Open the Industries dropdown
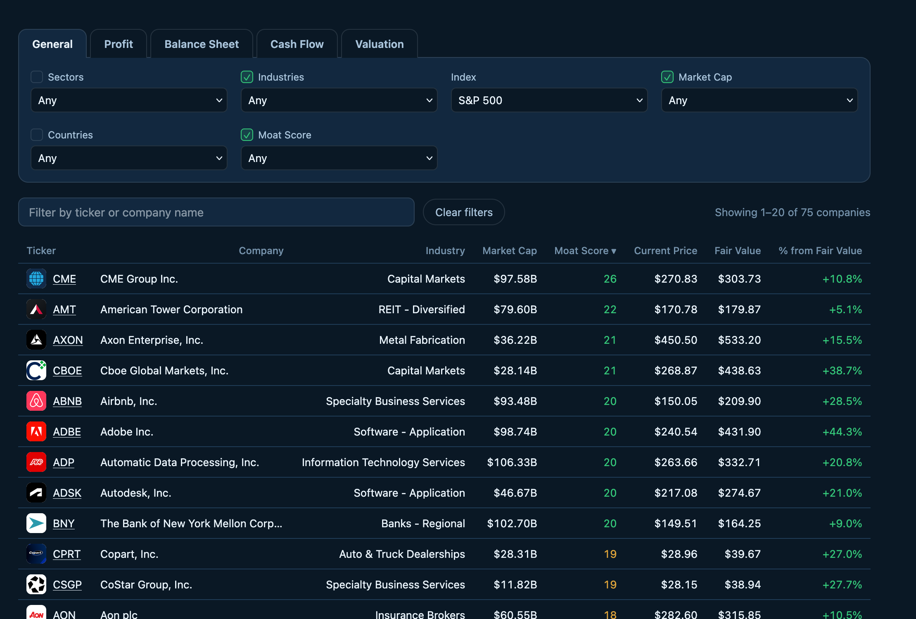The width and height of the screenshot is (916, 619). pyautogui.click(x=339, y=100)
